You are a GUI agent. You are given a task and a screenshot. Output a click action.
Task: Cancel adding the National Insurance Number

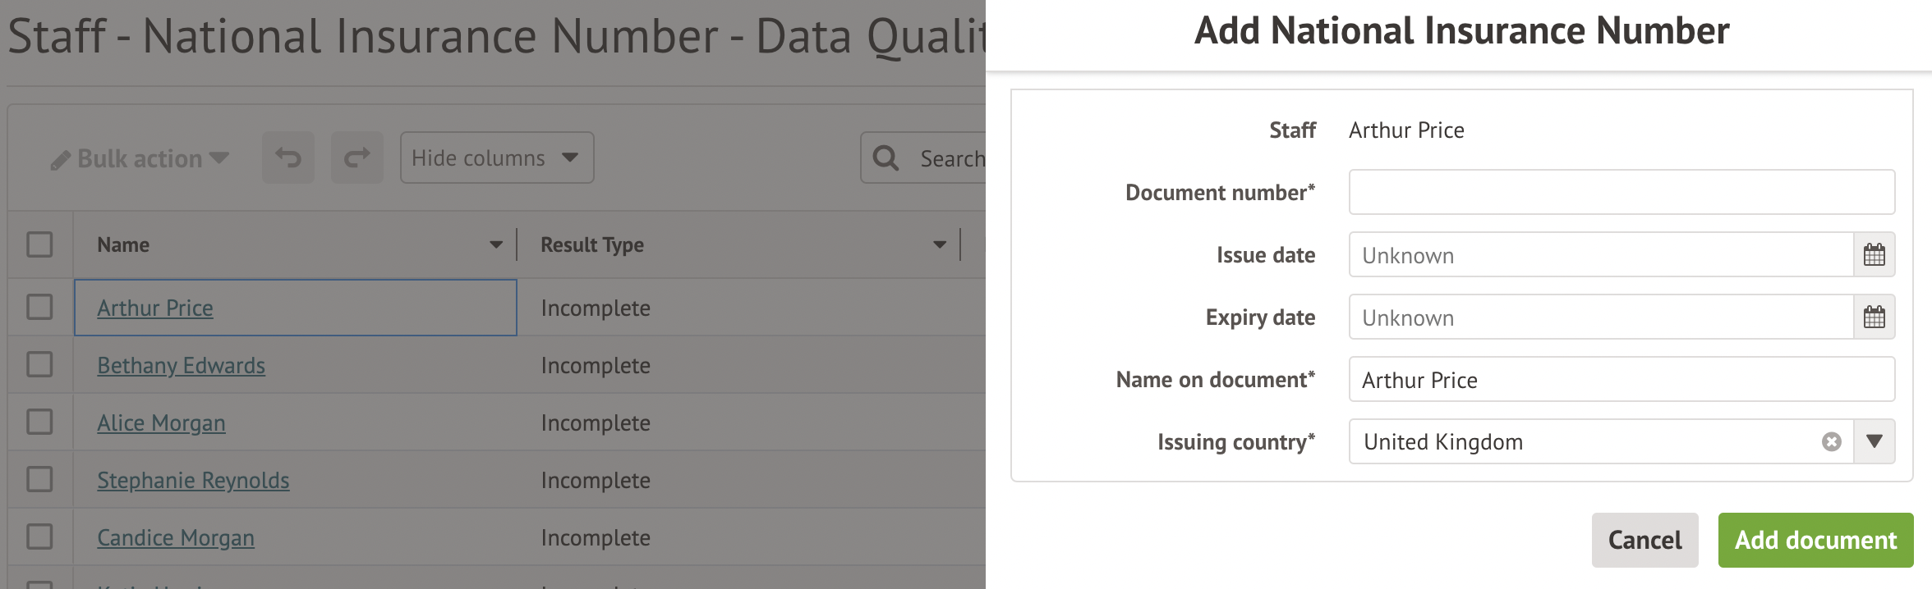tap(1644, 540)
